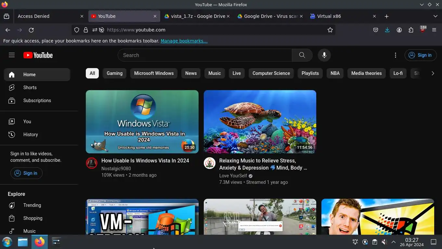This screenshot has width=442, height=249.
Task: Open the Relaxing Music turtle thumbnail
Action: 260,122
